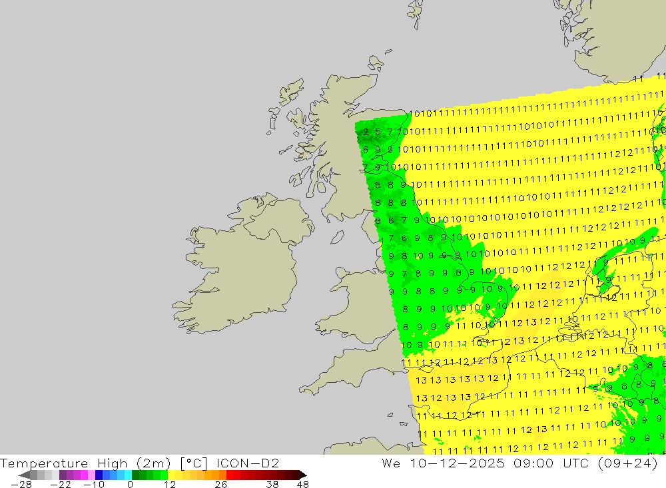Click the '0' legend scale label
This screenshot has width=666, height=488.
tap(130, 485)
